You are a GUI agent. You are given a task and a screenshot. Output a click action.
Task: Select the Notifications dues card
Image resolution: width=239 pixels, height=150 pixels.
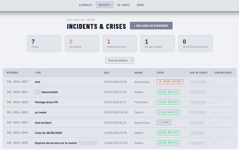(x=195, y=43)
